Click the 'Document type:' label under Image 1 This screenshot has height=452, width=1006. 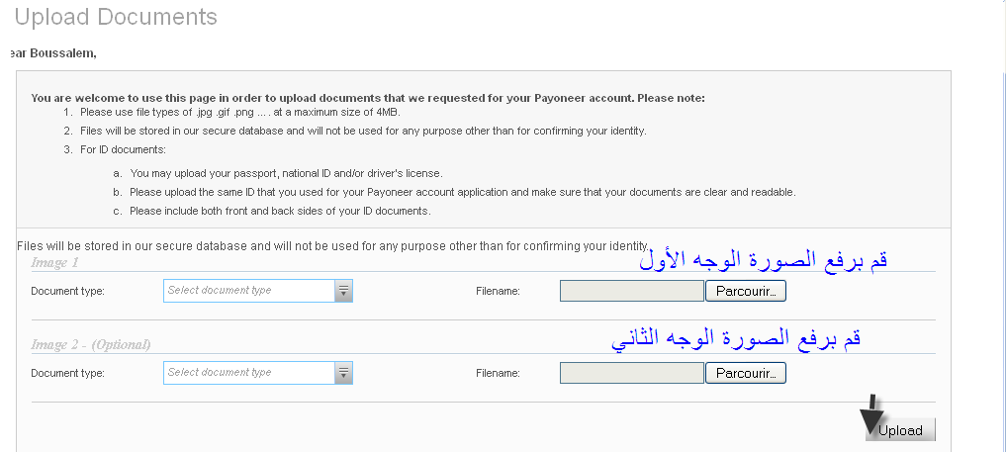67,291
